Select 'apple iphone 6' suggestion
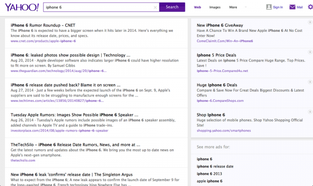Viewport: 313px width, 186px height. [210, 181]
